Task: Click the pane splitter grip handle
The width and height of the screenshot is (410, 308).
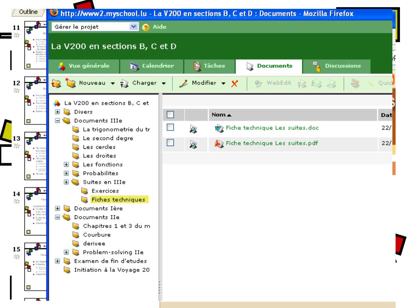Action: (160, 288)
